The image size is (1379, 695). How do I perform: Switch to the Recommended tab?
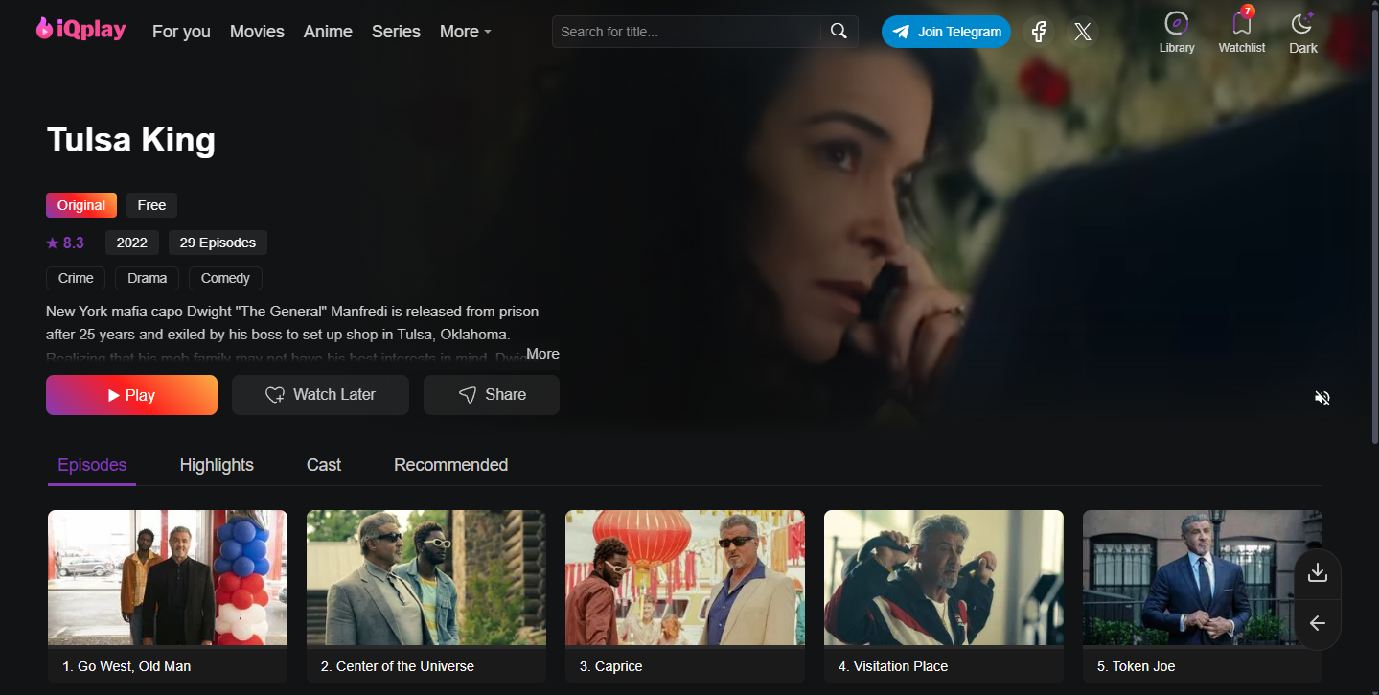click(x=450, y=465)
